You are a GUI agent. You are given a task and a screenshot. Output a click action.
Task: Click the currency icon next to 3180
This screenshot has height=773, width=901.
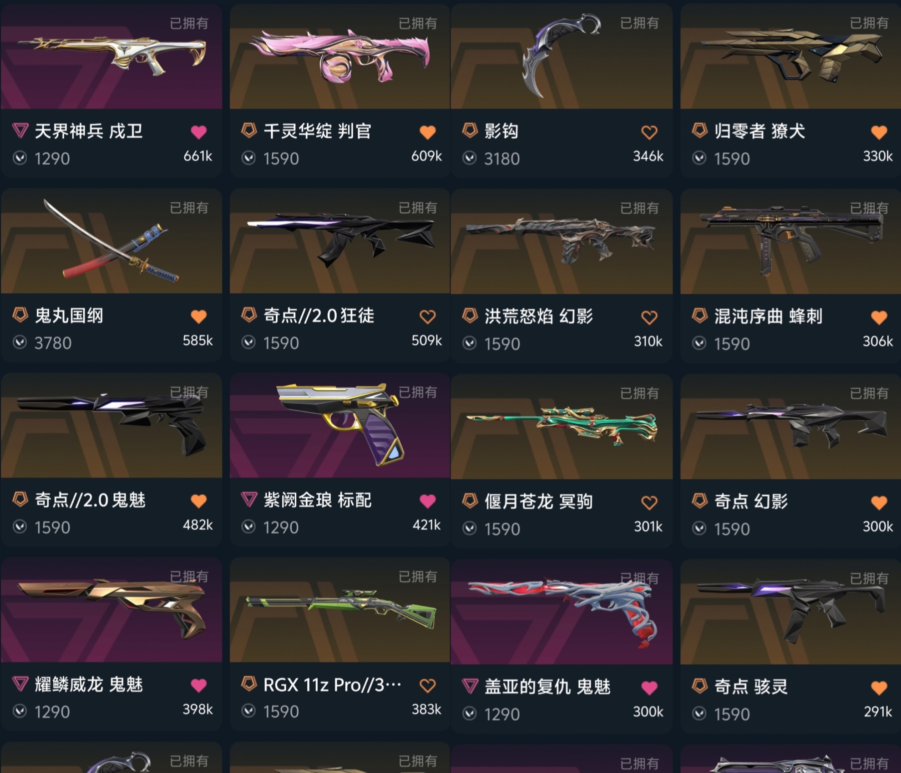(470, 158)
